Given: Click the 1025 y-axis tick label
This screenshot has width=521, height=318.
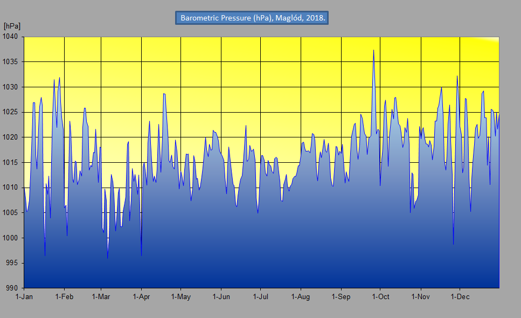Looking at the screenshot, I should (x=11, y=112).
